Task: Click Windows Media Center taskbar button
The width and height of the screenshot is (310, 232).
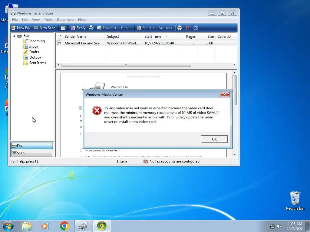Action: click(x=102, y=226)
